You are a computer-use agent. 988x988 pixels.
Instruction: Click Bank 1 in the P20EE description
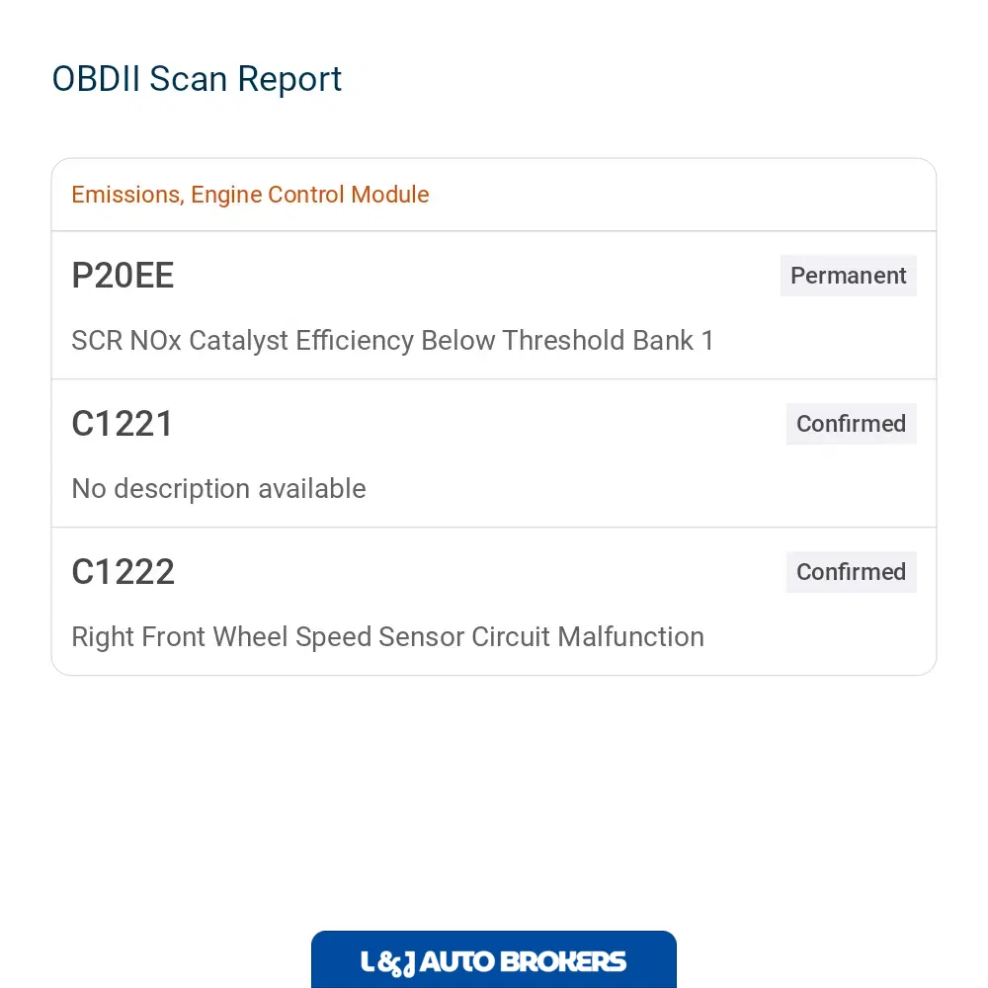(x=674, y=341)
